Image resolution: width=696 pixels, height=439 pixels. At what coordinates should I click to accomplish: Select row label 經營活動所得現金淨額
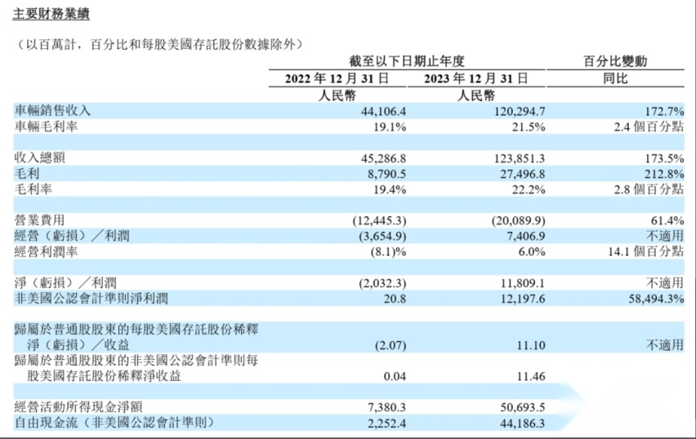[78, 407]
